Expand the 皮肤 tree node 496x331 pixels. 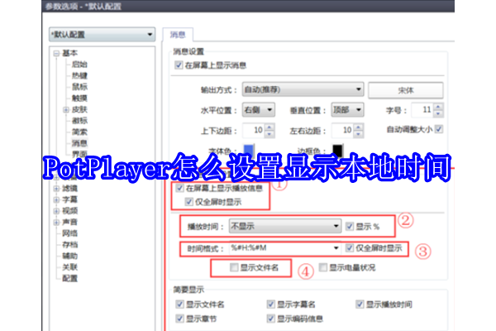click(x=66, y=109)
